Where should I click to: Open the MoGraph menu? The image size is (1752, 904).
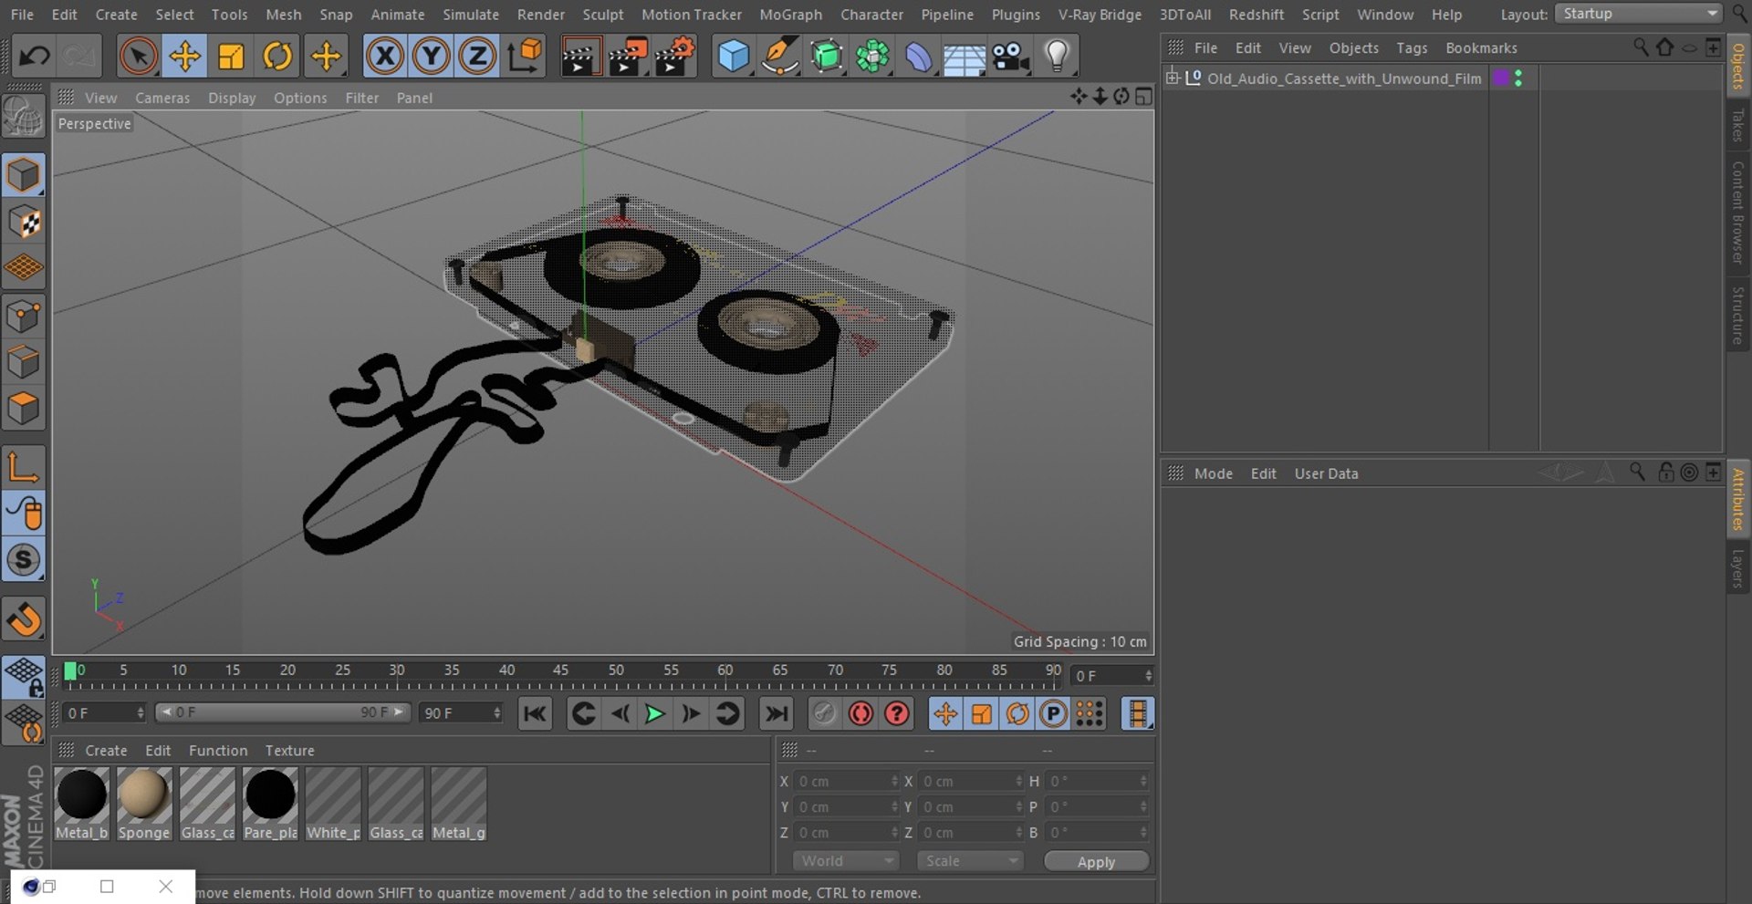(790, 15)
